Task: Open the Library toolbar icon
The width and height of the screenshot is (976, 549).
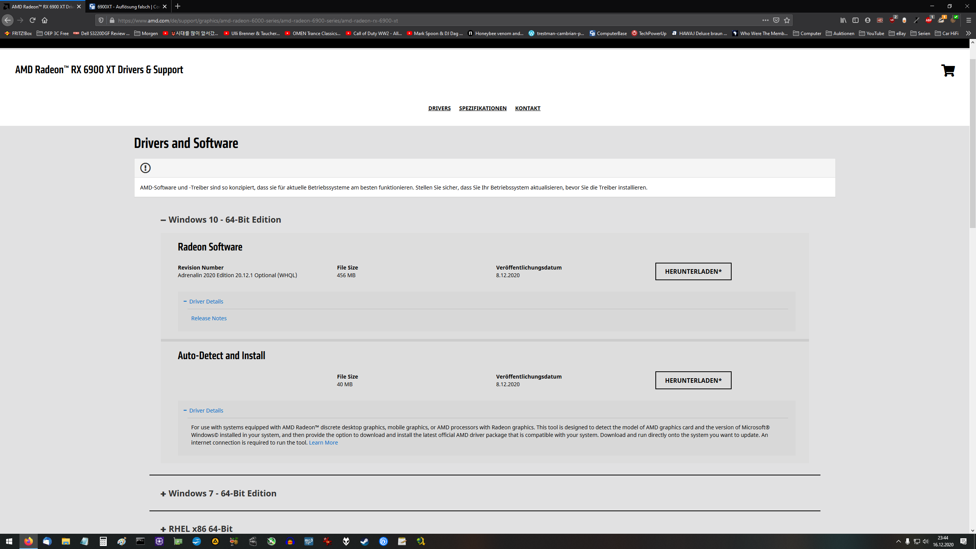Action: 843,20
